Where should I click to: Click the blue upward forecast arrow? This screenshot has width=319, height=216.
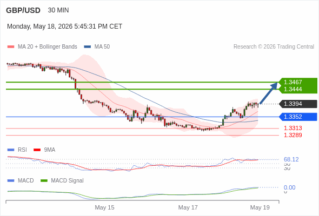(x=269, y=93)
